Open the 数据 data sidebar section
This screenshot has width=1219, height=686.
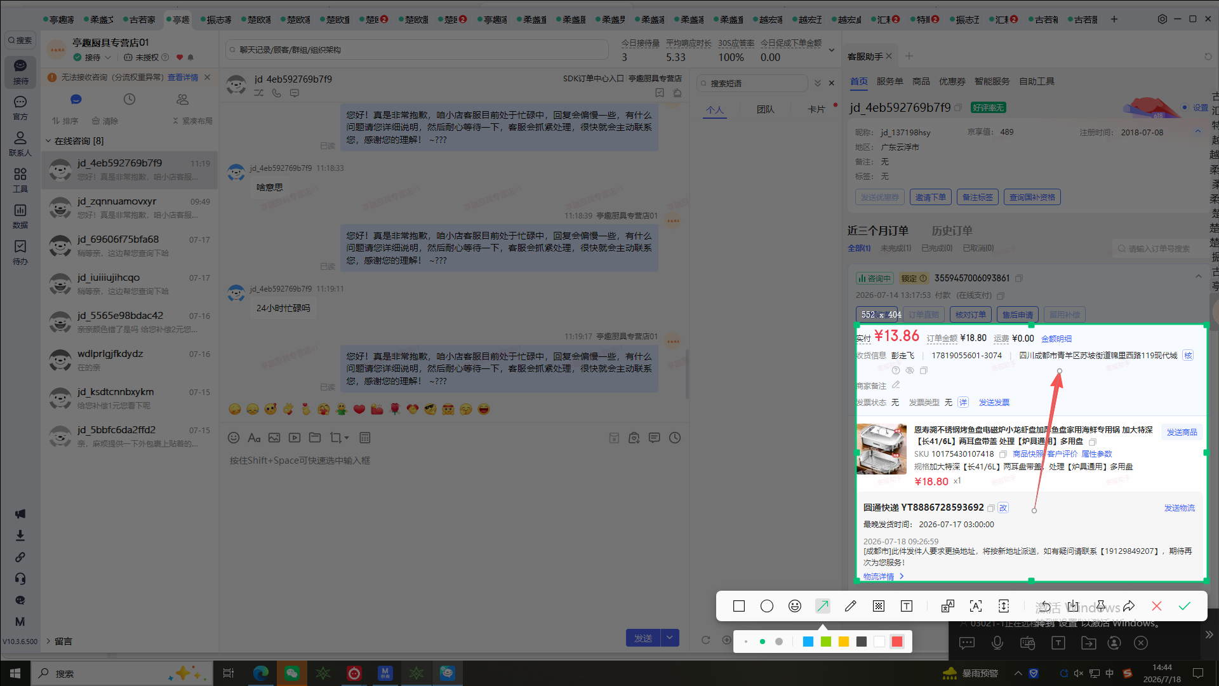click(20, 216)
